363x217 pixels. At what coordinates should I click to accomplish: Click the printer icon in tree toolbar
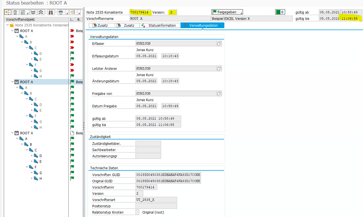coord(61,12)
